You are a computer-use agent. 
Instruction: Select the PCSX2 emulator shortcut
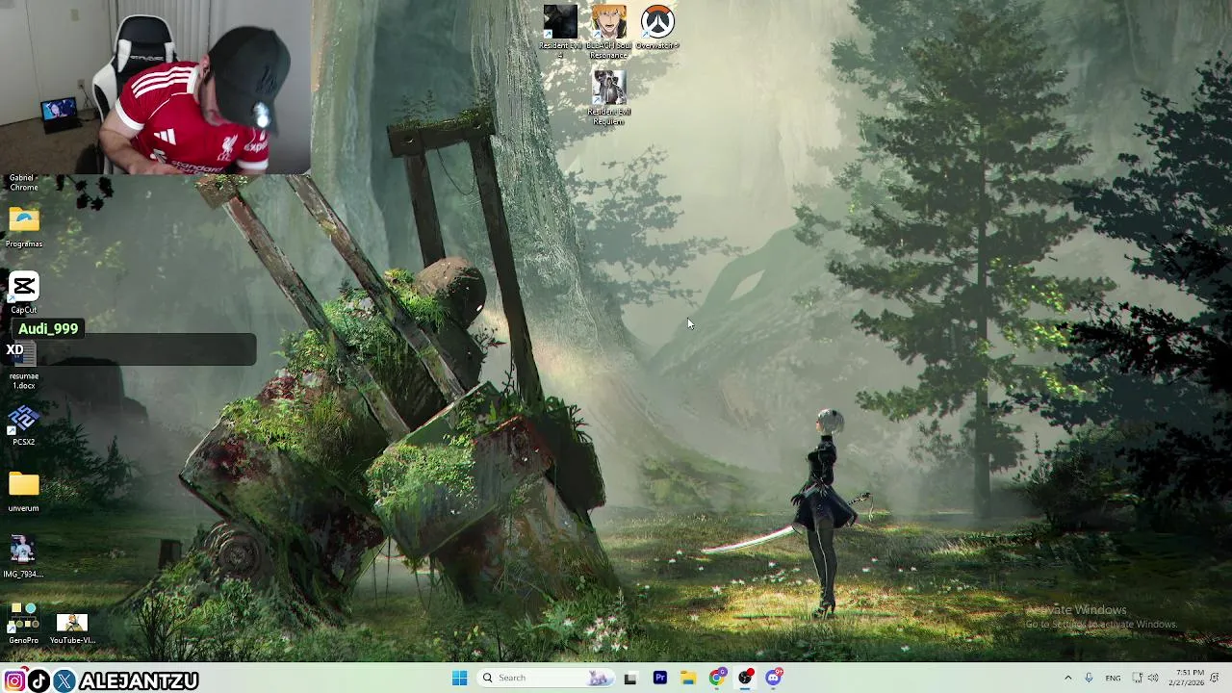[24, 425]
